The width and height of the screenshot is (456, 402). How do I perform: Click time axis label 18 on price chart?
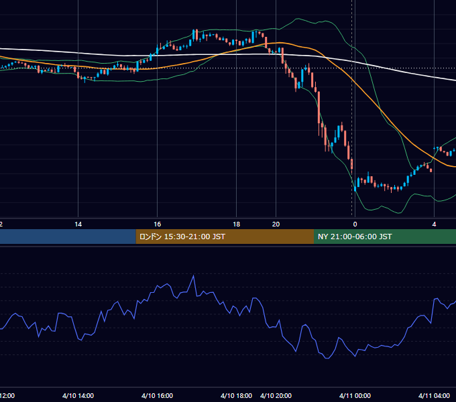pos(237,224)
